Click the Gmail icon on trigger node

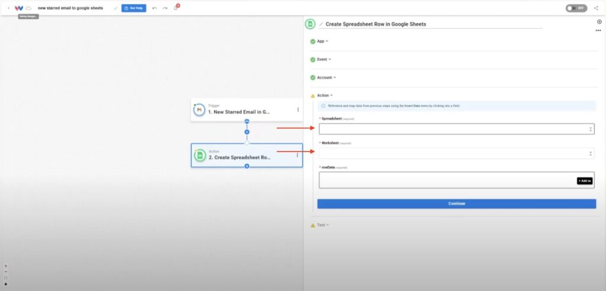(x=199, y=110)
